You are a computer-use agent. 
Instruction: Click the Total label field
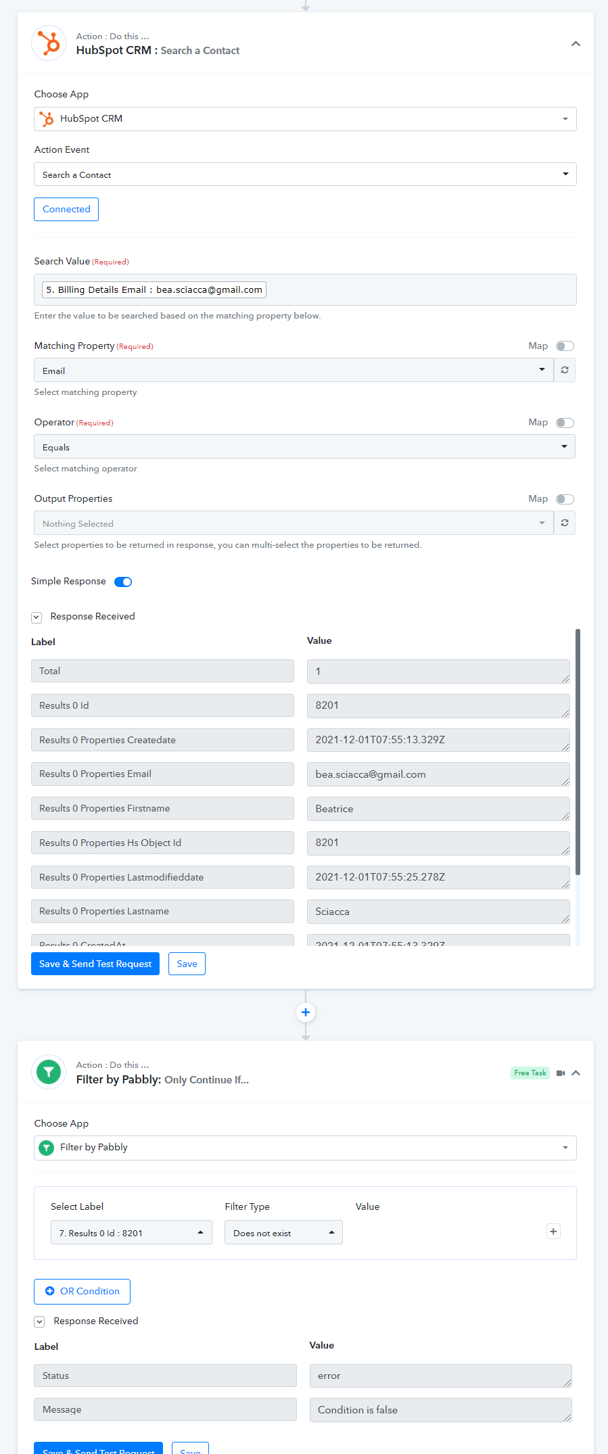162,671
